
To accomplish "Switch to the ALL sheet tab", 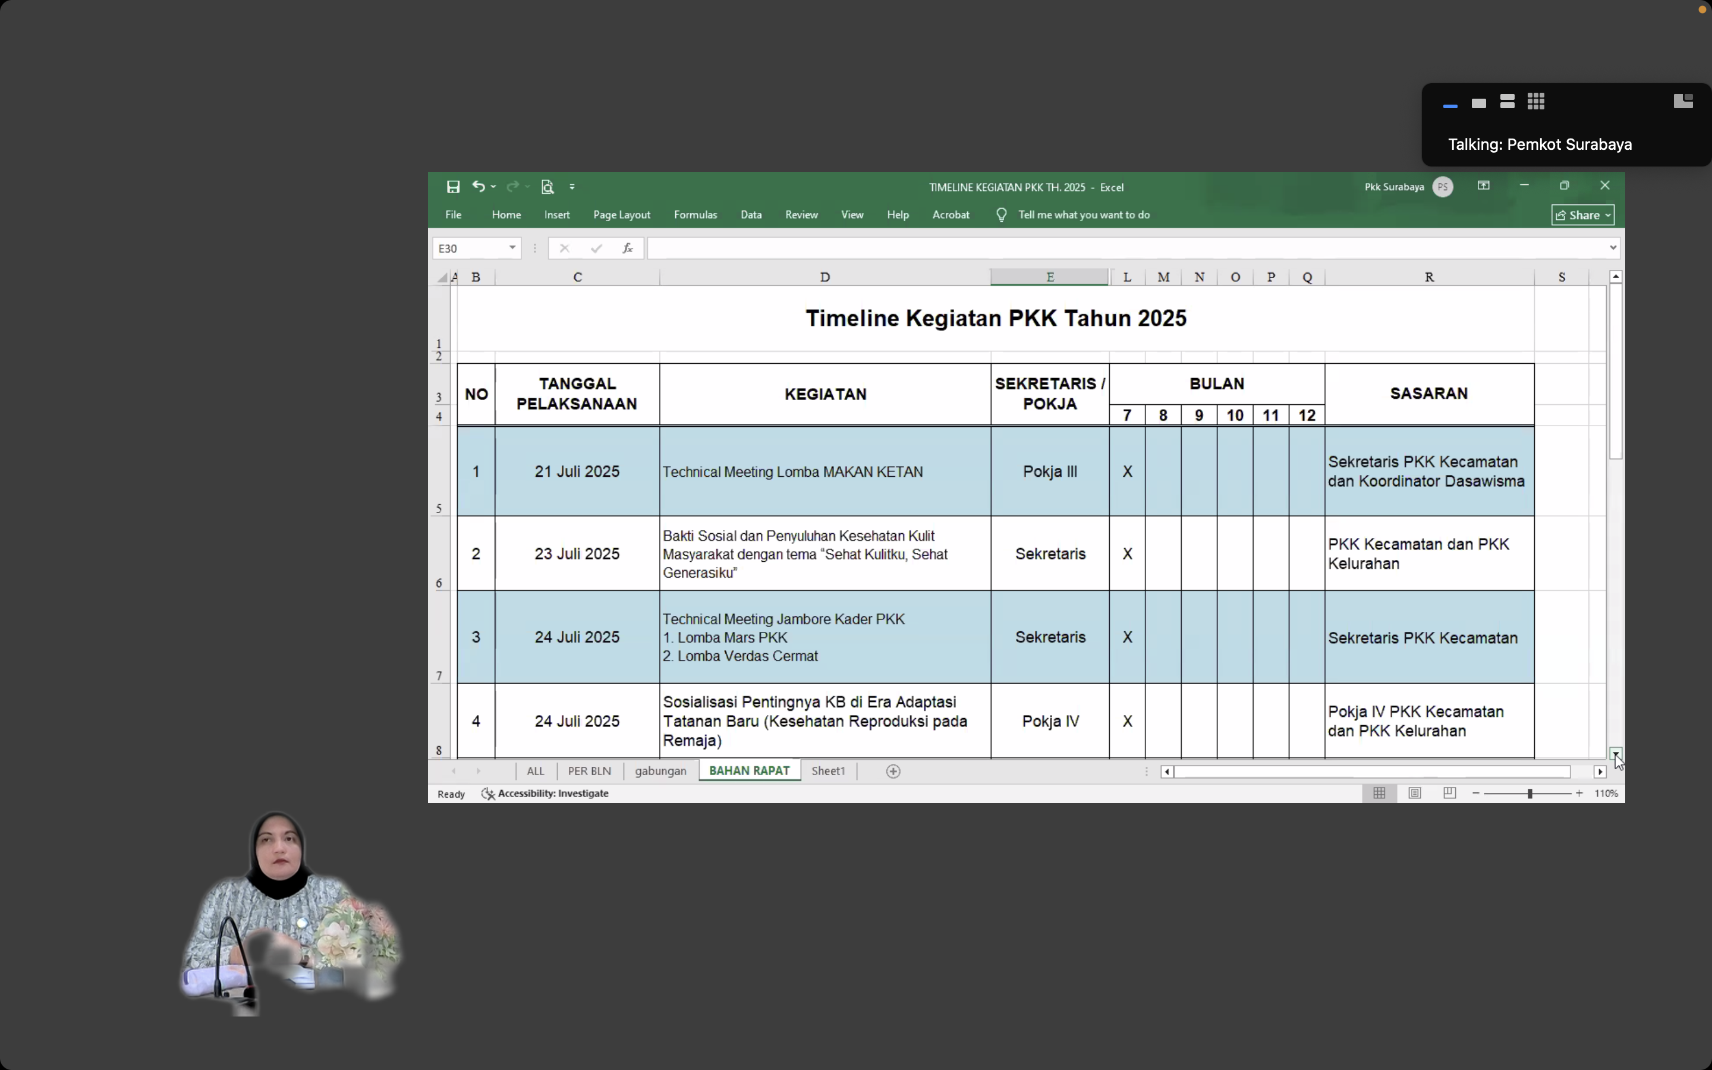I will coord(536,770).
